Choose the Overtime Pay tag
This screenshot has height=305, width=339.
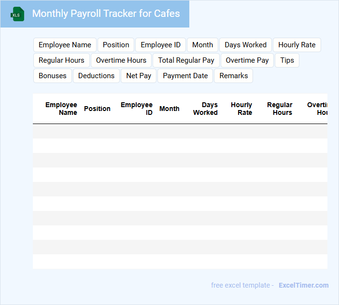pos(247,60)
